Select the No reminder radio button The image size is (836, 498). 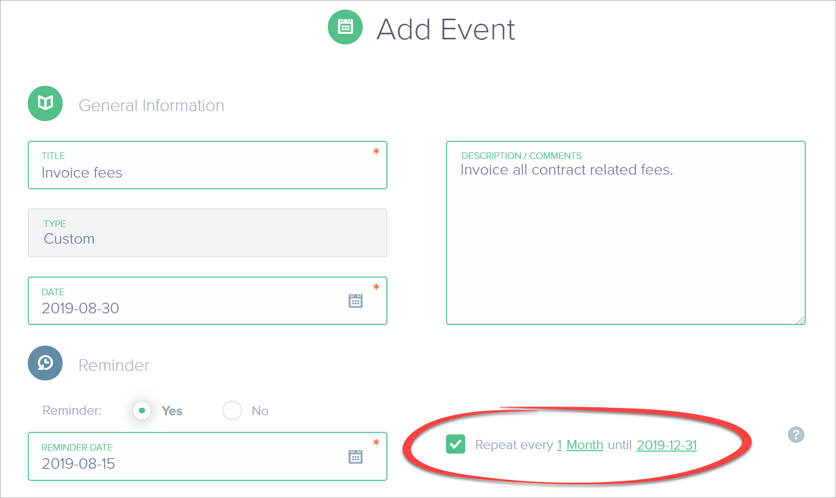point(232,411)
